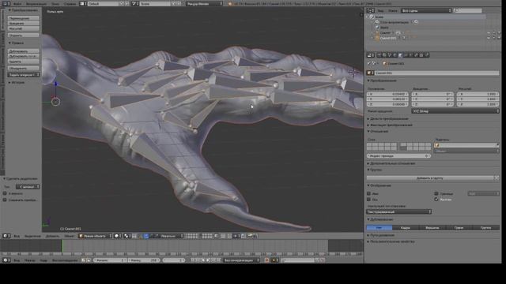Jump to the first frame in timeline
Viewport: 506px width, 284px height.
coord(193,260)
